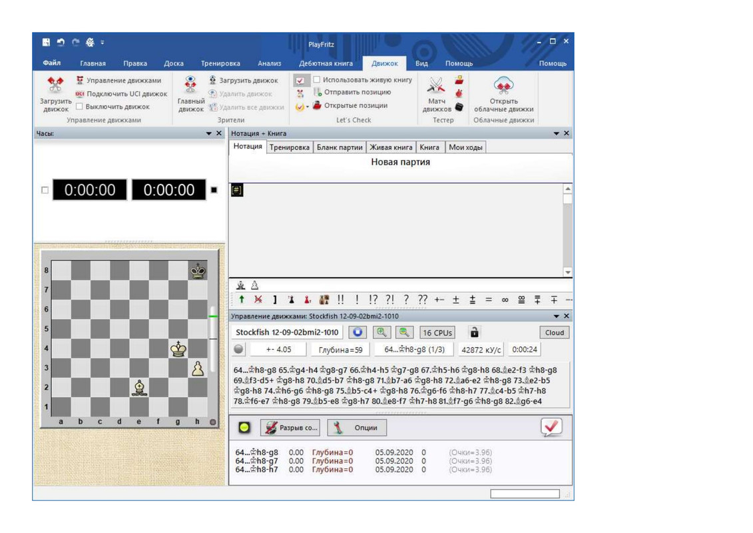Click the red checkmark speech bubble icon
The width and height of the screenshot is (753, 533).
tap(551, 427)
